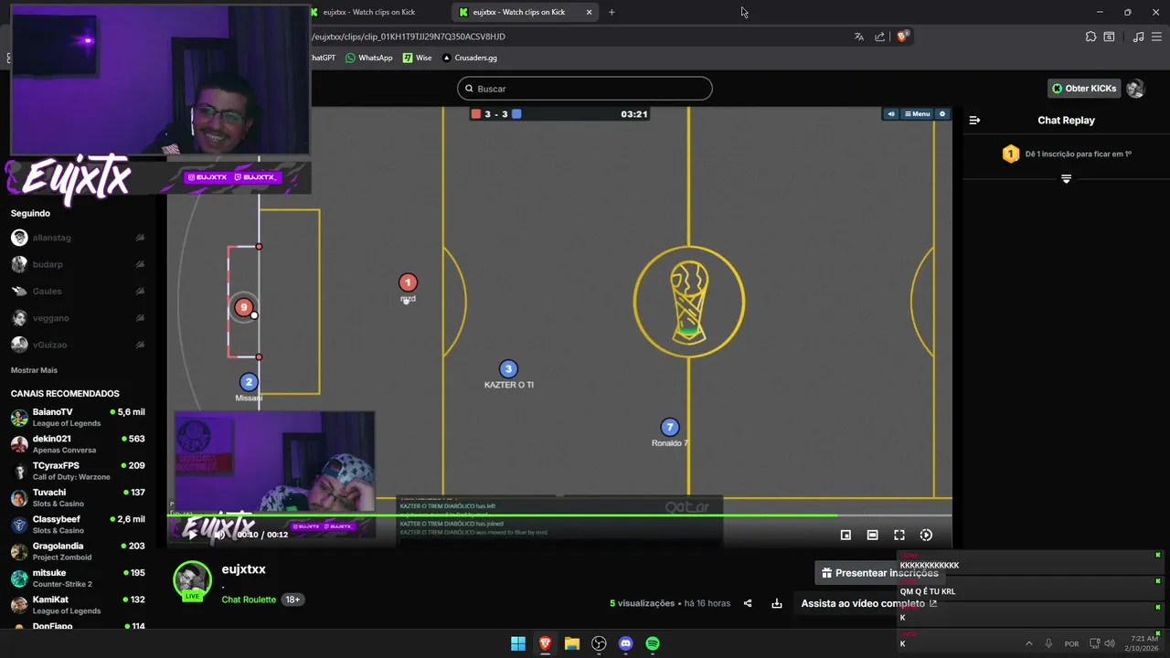Close the active Kick clips tab
Viewport: 1170px width, 658px height.
pyautogui.click(x=589, y=12)
